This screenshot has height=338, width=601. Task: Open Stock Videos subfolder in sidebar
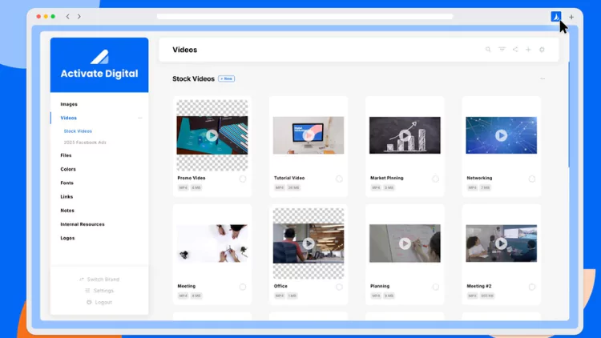(x=78, y=131)
